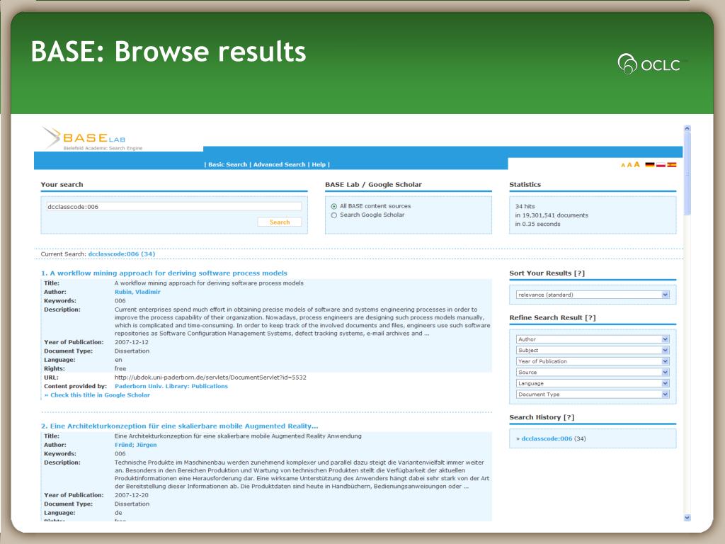The width and height of the screenshot is (725, 544).
Task: Select All BASE content sources radio
Action: [334, 206]
